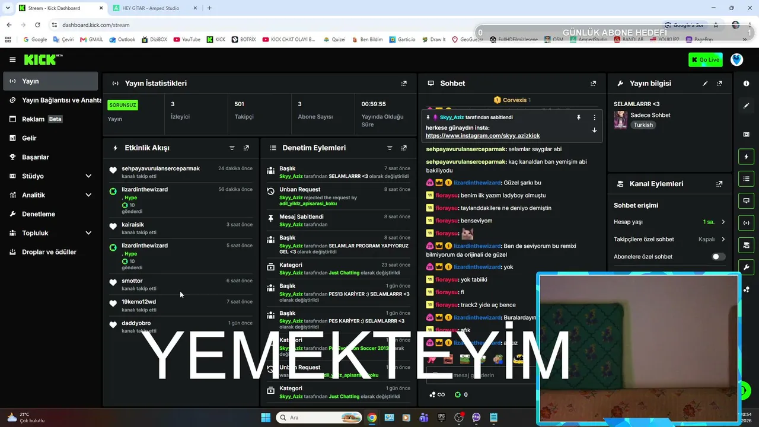This screenshot has height=427, width=759.
Task: Edit stream info with the pencil icon
Action: [705, 84]
